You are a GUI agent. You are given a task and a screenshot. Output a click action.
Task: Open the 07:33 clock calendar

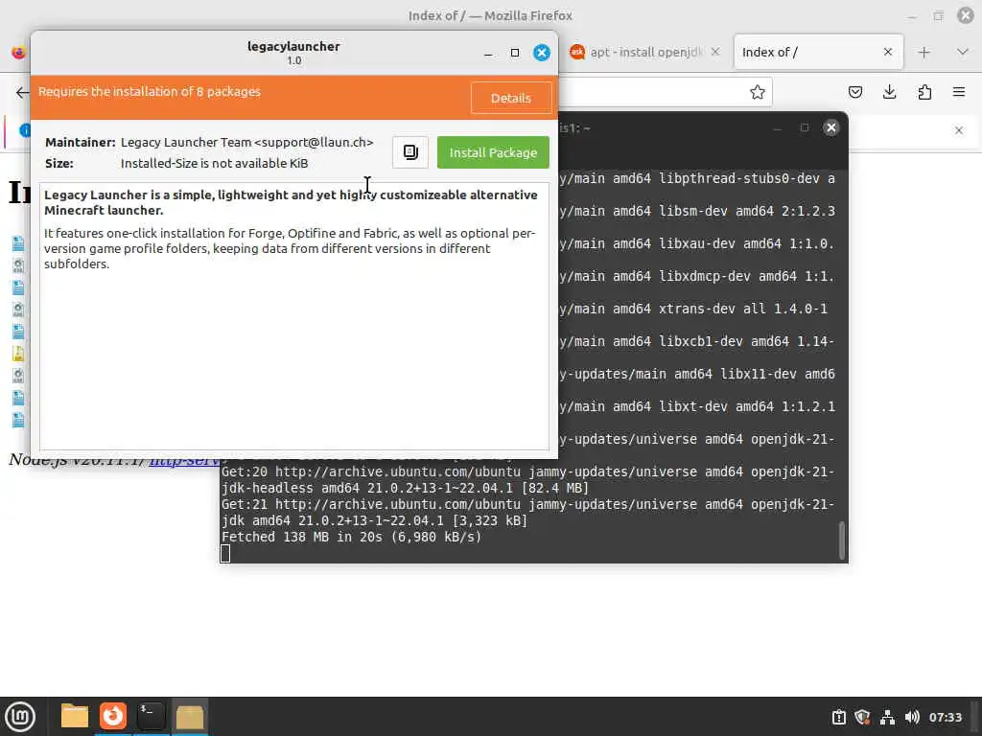click(x=945, y=717)
